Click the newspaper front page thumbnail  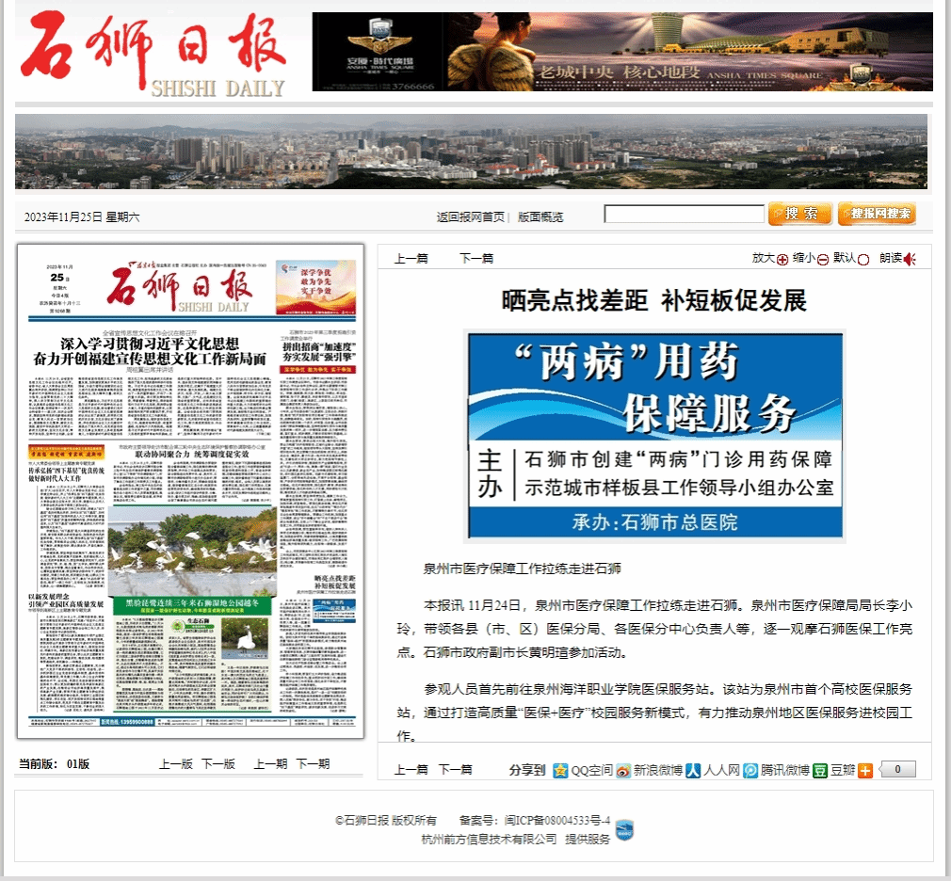(x=190, y=490)
